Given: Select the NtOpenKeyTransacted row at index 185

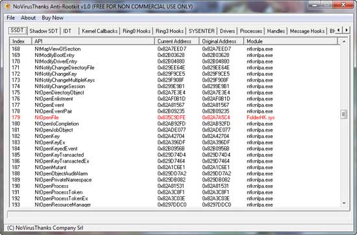Looking at the screenshot, I should click(175, 155).
